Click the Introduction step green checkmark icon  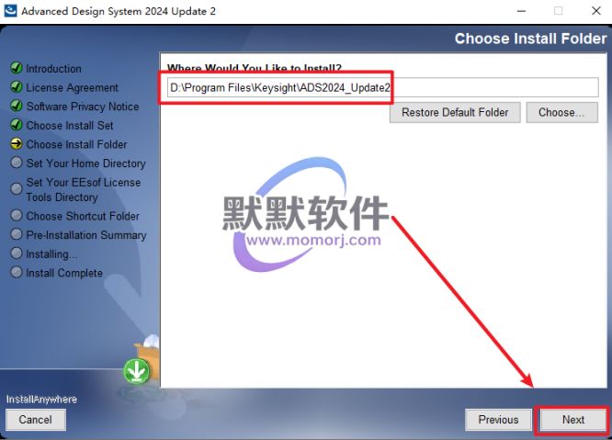pyautogui.click(x=17, y=68)
